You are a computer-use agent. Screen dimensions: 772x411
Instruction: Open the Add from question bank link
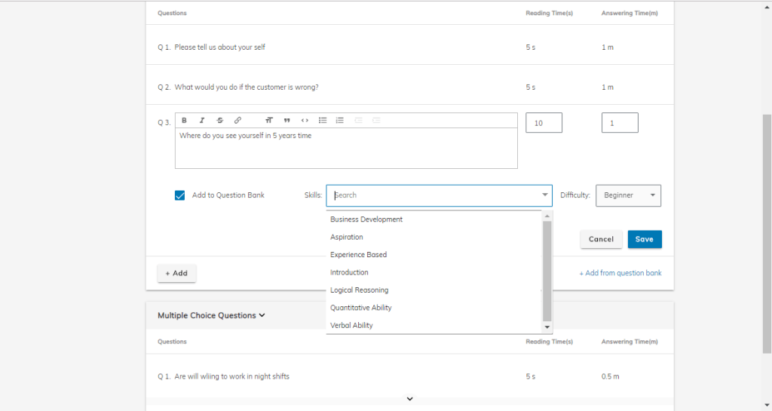[620, 273]
